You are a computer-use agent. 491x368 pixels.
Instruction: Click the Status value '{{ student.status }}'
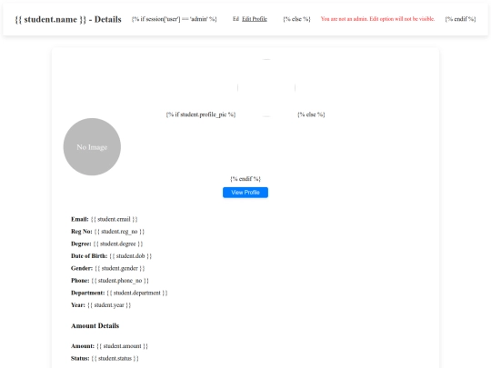tap(115, 358)
